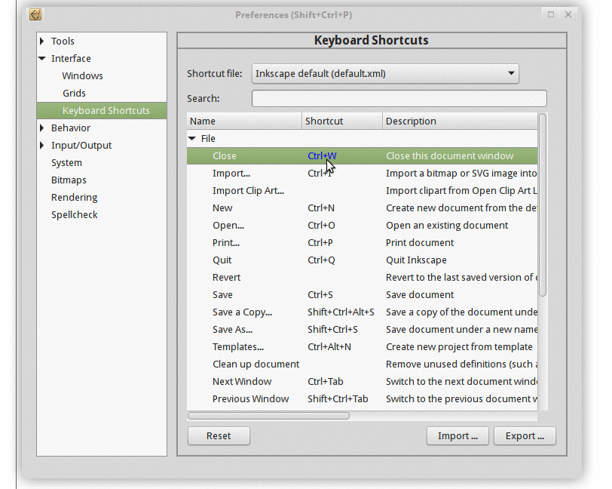Sort by the Shortcut column header
This screenshot has width=612, height=489.
(x=341, y=121)
